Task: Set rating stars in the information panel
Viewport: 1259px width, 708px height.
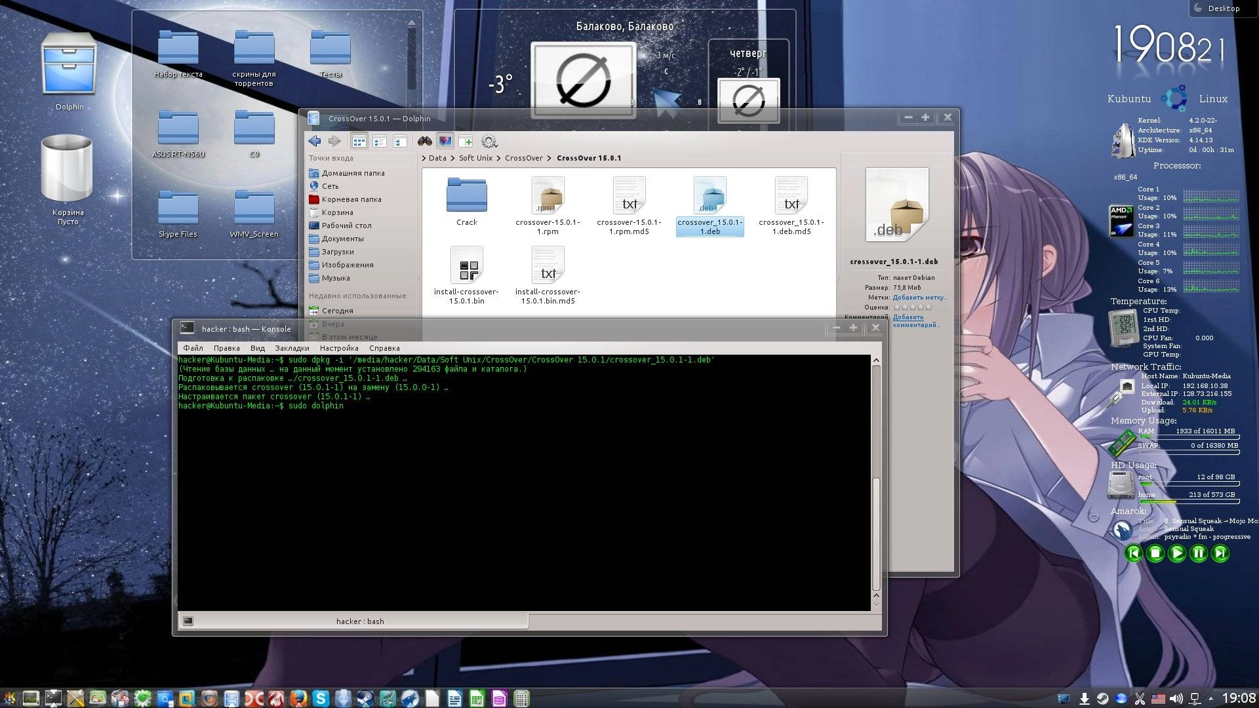Action: click(912, 307)
